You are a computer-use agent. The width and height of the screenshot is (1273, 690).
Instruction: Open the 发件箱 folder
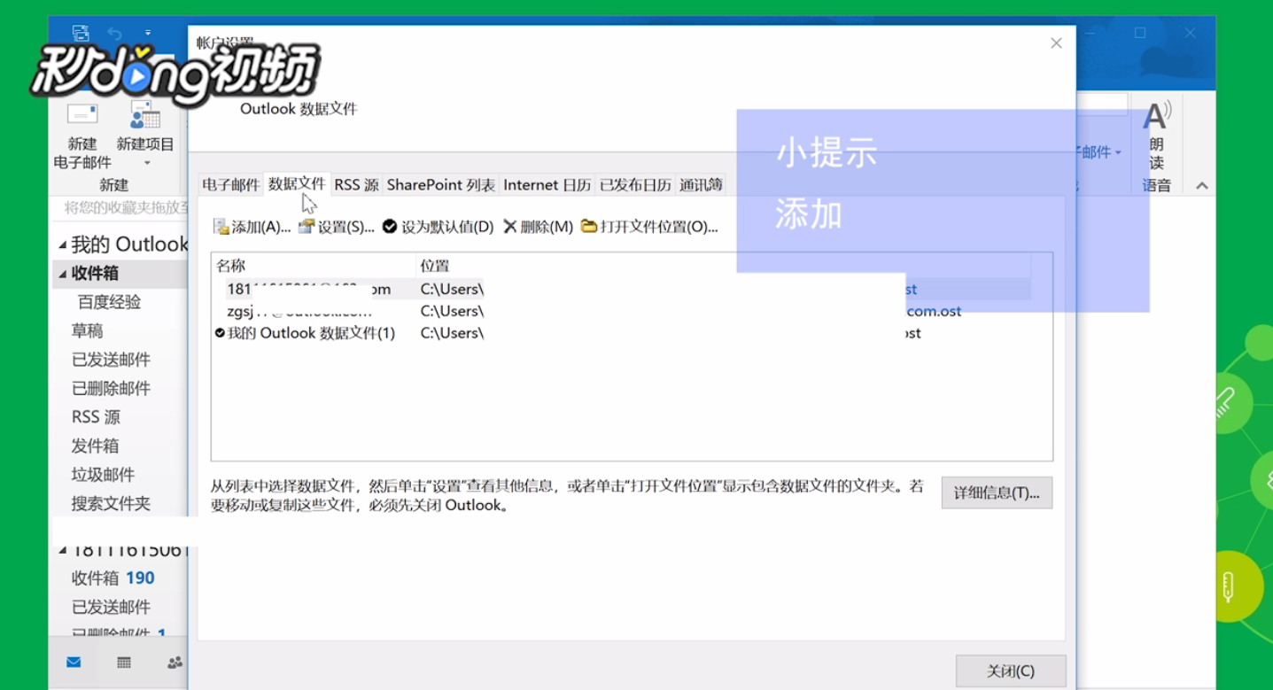pos(95,446)
